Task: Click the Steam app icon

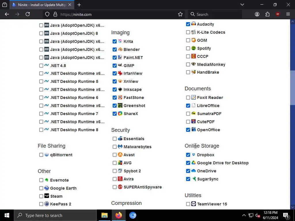Action: (46, 196)
